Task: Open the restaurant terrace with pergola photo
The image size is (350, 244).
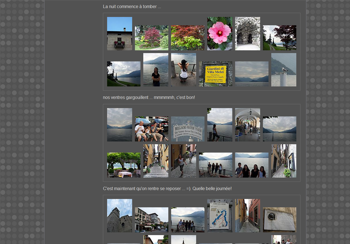Action: pos(124,165)
